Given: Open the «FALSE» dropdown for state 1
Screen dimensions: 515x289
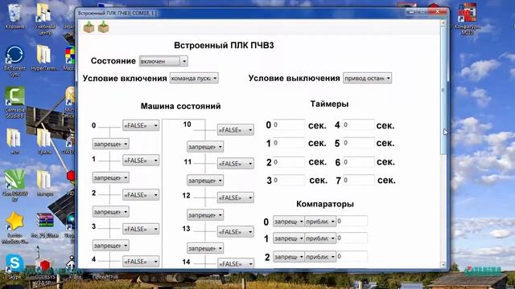Looking at the screenshot, I should 141,161.
